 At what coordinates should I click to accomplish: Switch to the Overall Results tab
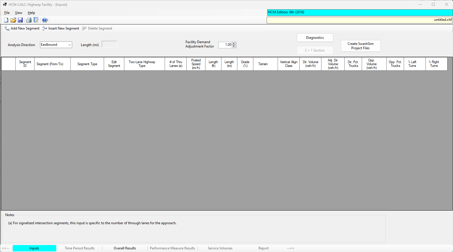pyautogui.click(x=125, y=248)
